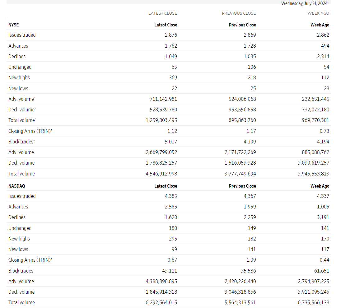The image size is (341, 308).
Task: Click the Adv. volume value 524,006,068
Action: click(x=242, y=99)
